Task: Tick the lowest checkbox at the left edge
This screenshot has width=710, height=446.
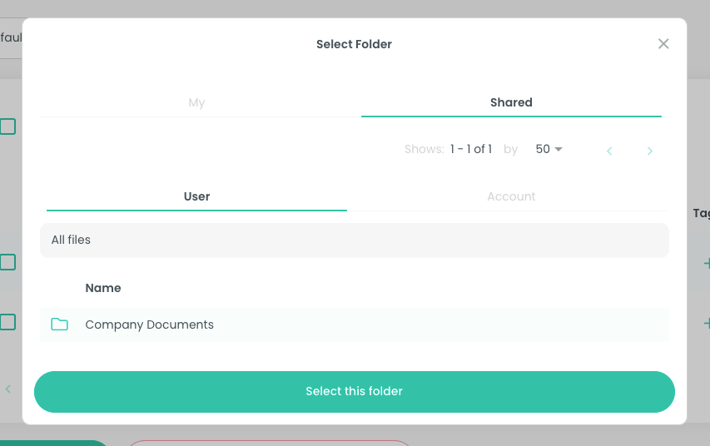Action: 7,321
